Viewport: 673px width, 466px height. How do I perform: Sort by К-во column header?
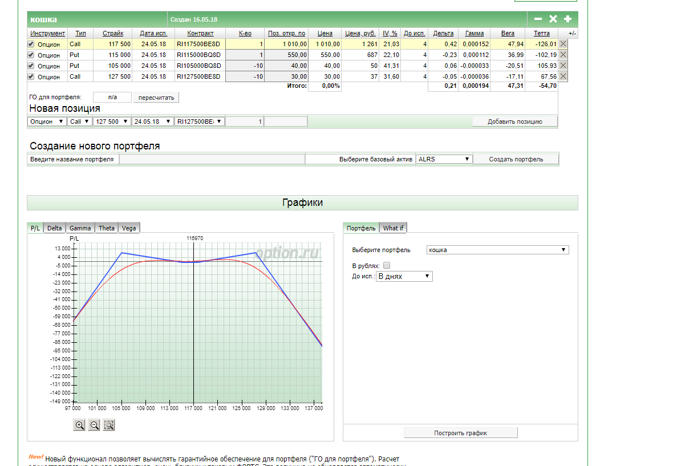click(245, 33)
